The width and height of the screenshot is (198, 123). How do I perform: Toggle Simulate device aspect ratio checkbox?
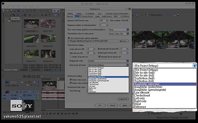(x=99, y=57)
